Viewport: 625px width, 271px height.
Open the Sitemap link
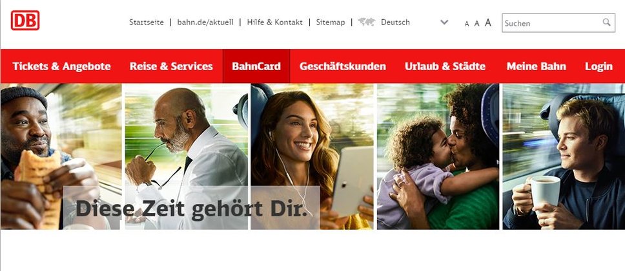(331, 23)
